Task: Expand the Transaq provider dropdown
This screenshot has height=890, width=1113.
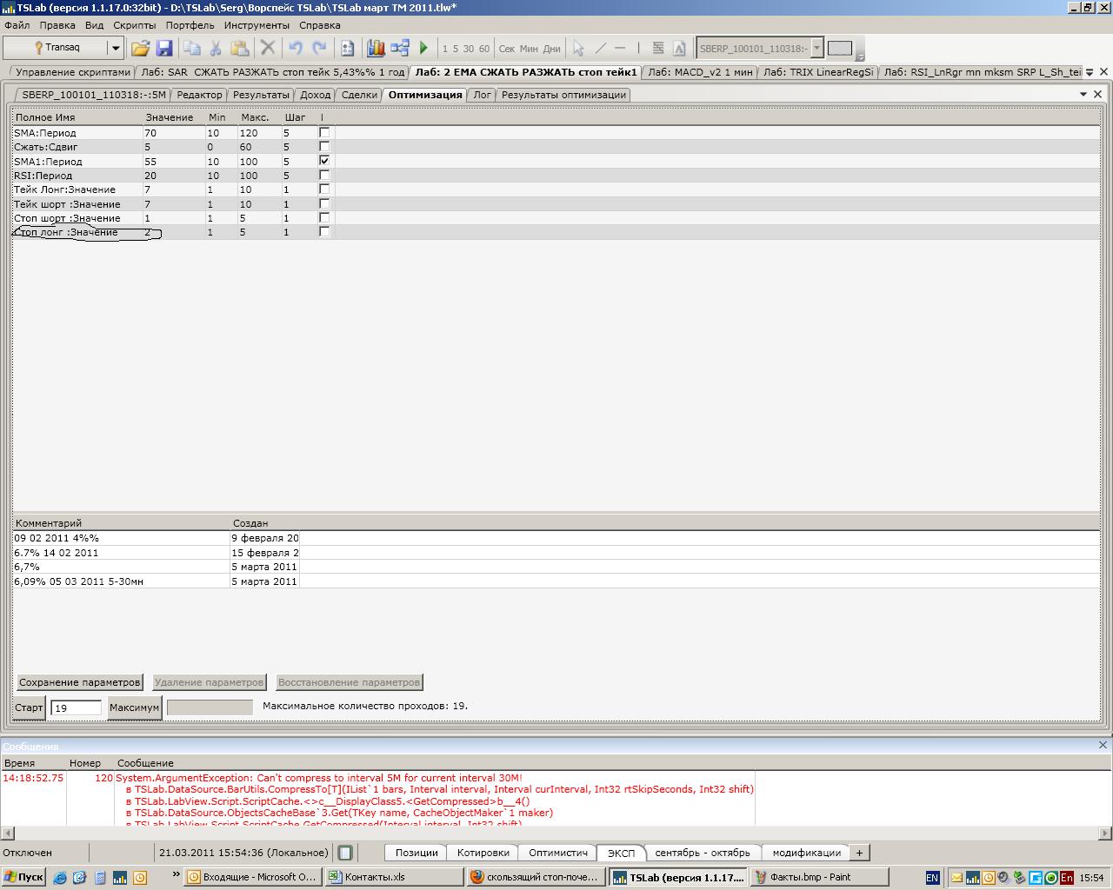Action: (115, 49)
